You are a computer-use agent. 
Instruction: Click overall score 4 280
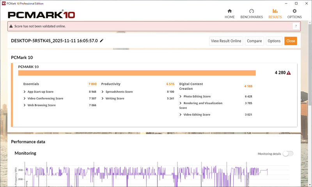[280, 73]
